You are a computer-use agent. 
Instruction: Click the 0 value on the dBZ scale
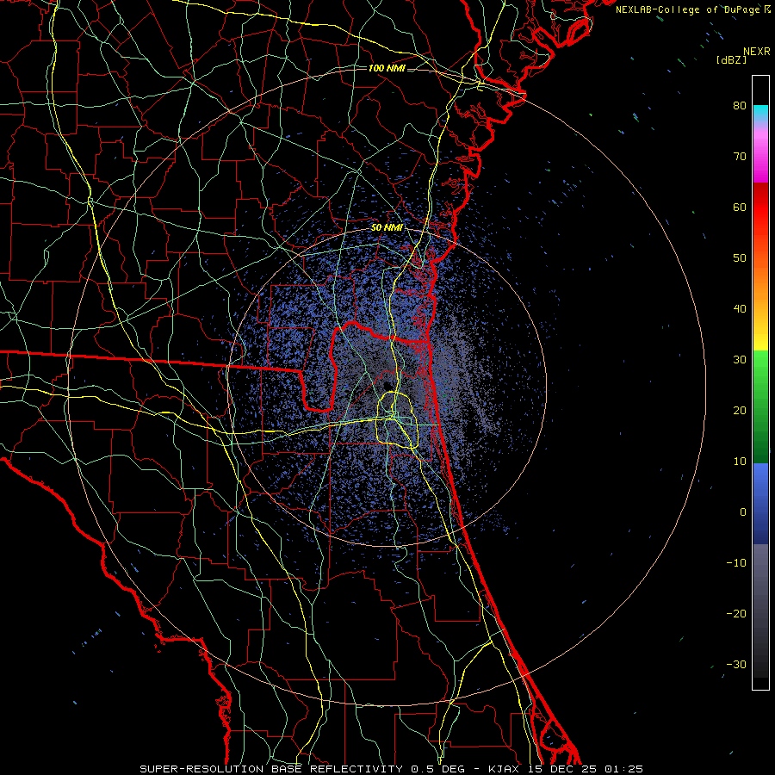pos(743,512)
